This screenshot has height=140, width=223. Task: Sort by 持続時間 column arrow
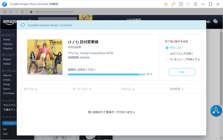coord(182,89)
